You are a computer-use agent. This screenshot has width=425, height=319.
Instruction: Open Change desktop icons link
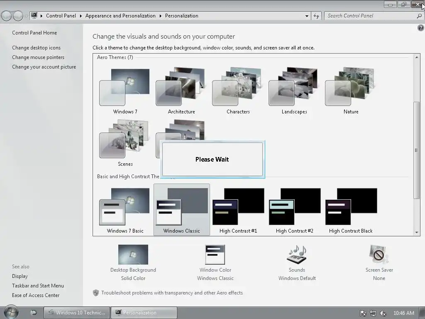pos(37,48)
